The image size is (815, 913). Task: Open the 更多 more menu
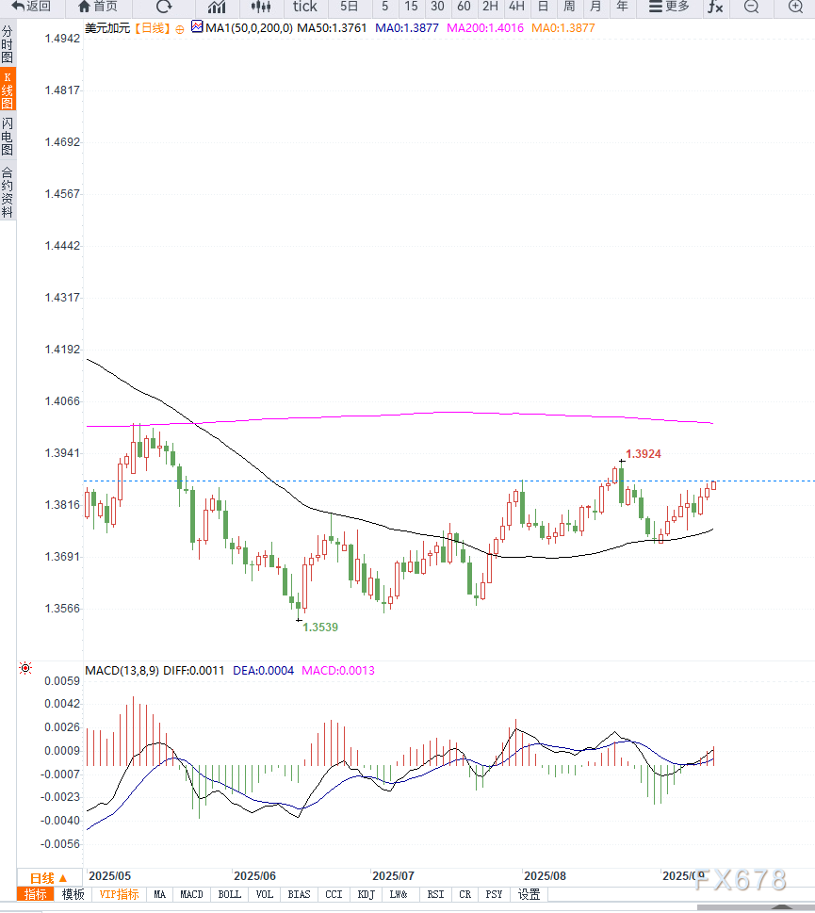[x=669, y=7]
